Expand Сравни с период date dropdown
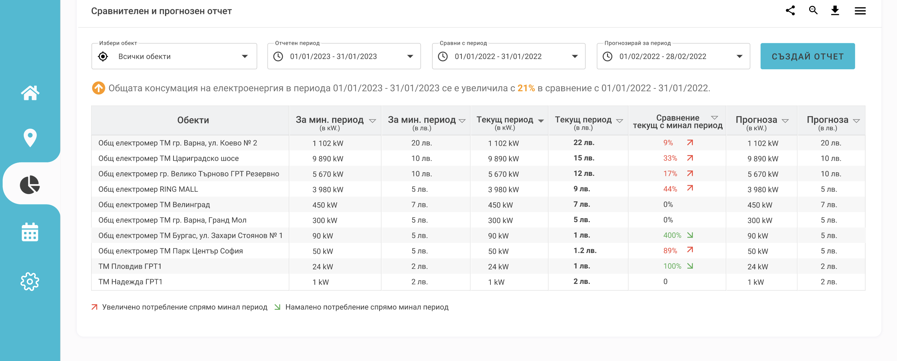897x361 pixels. [575, 56]
